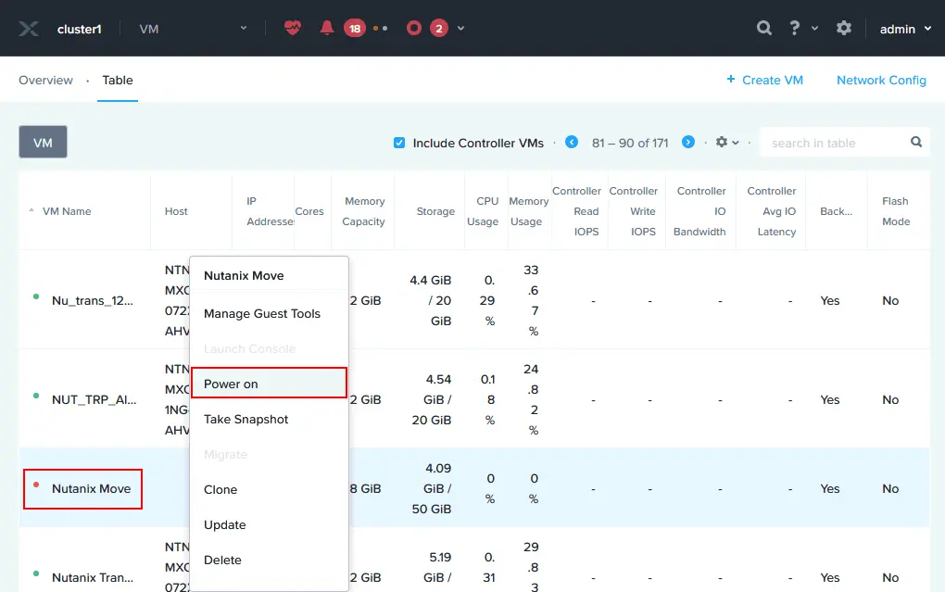Sort by the Memory Capacity column header
The height and width of the screenshot is (592, 945).
tap(363, 211)
